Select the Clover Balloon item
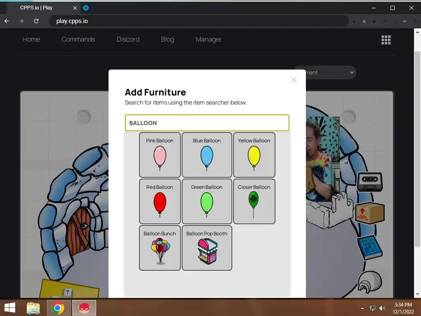 (x=254, y=201)
